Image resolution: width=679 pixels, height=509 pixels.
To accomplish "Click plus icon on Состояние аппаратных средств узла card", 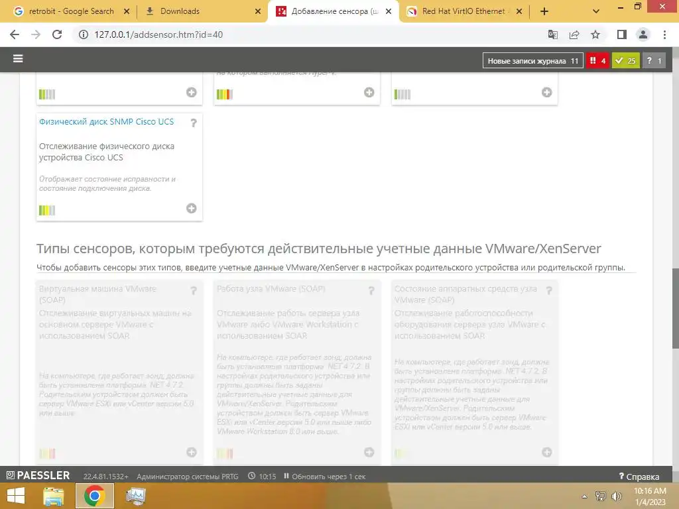I will pyautogui.click(x=547, y=452).
